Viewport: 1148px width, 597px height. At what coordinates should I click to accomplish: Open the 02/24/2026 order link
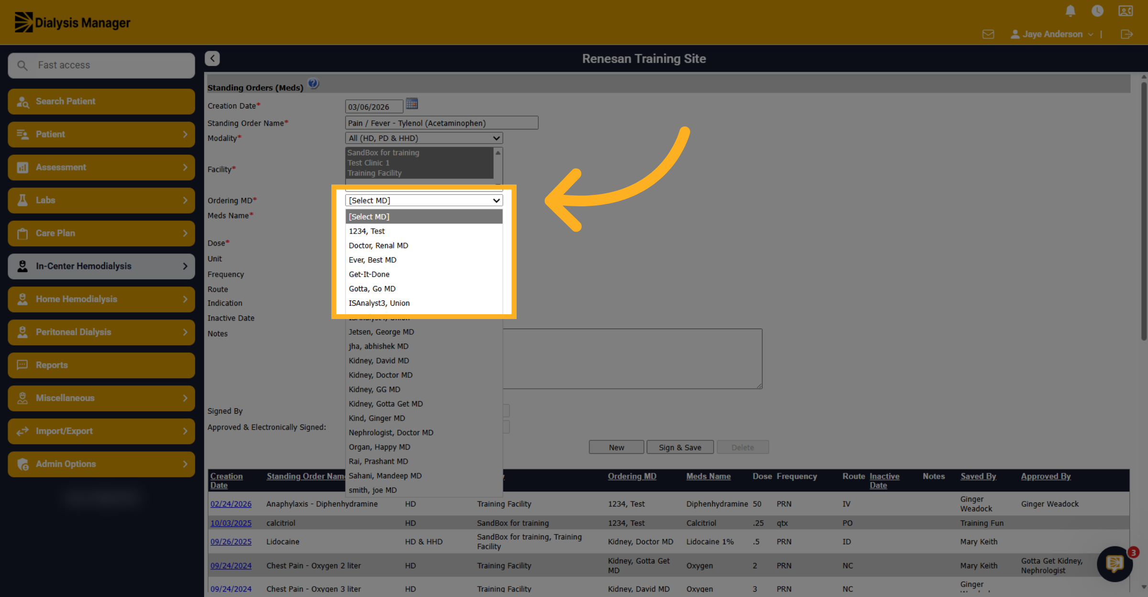click(231, 504)
